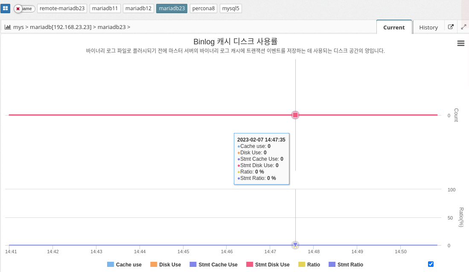Click the Stmt Disk Use data point marker
The width and height of the screenshot is (469, 272).
tap(295, 115)
